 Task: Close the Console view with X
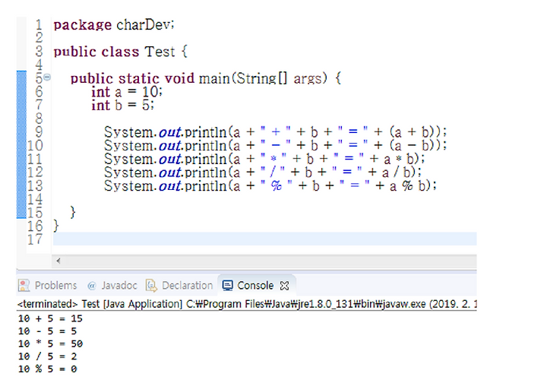pyautogui.click(x=284, y=286)
